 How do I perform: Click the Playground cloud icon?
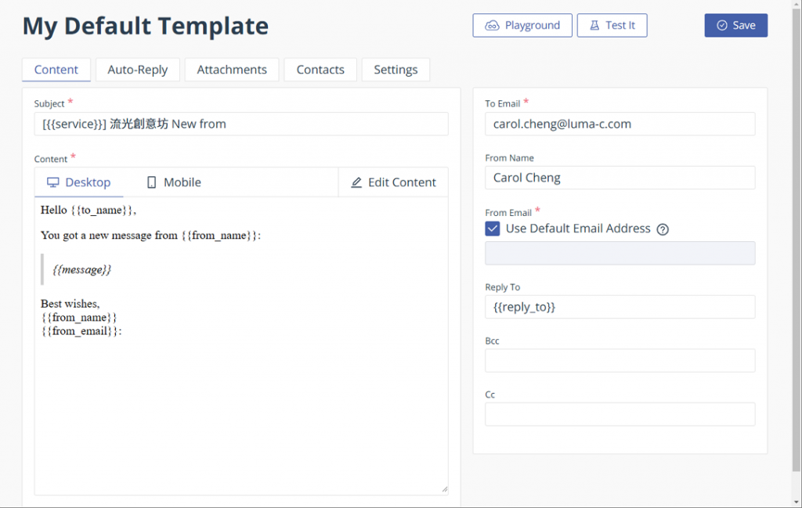[x=492, y=26]
